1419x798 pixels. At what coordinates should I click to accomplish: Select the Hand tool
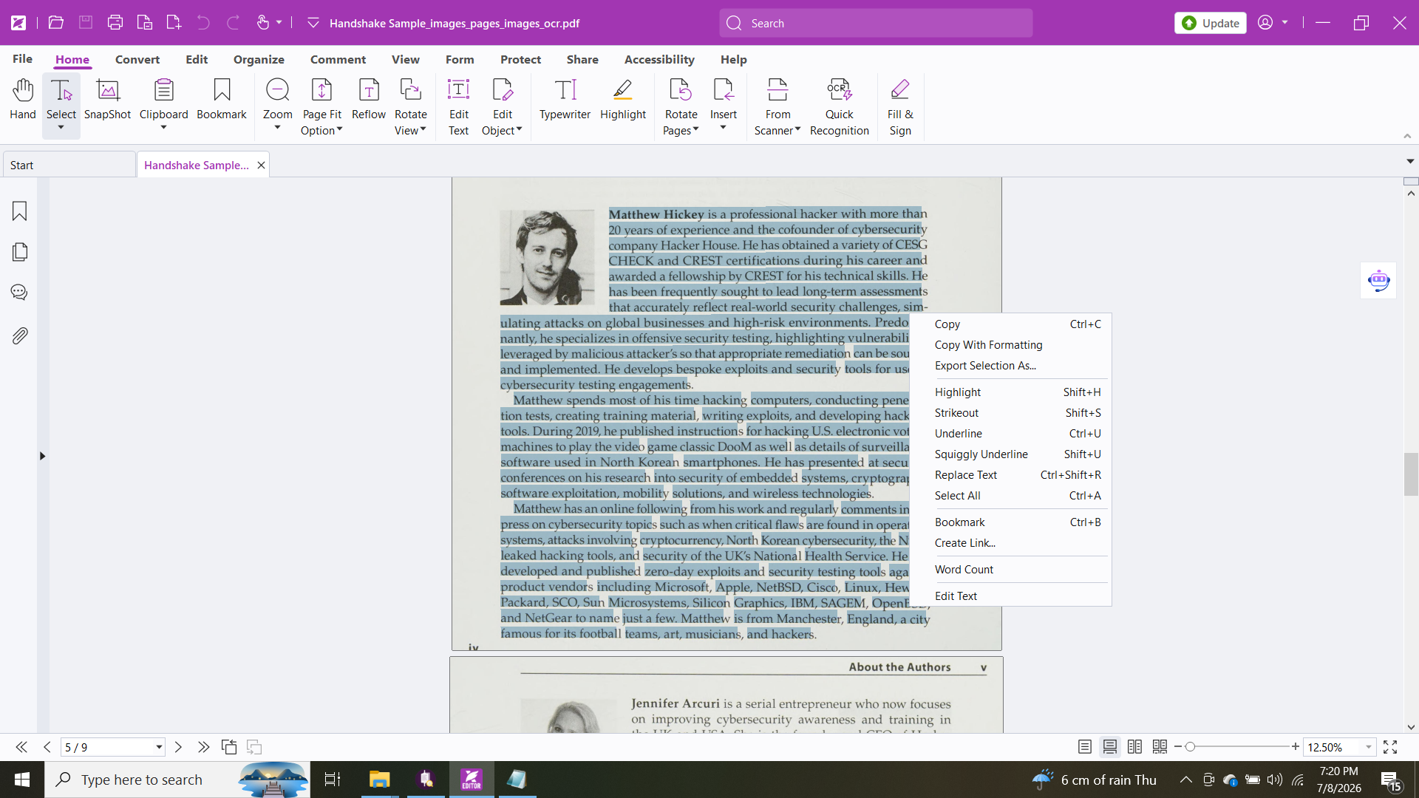[x=23, y=100]
